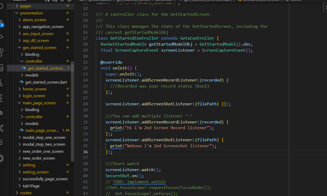327x196 pixels.
Task: Click getStartedModelObj on line 18
Action: coord(171,44)
